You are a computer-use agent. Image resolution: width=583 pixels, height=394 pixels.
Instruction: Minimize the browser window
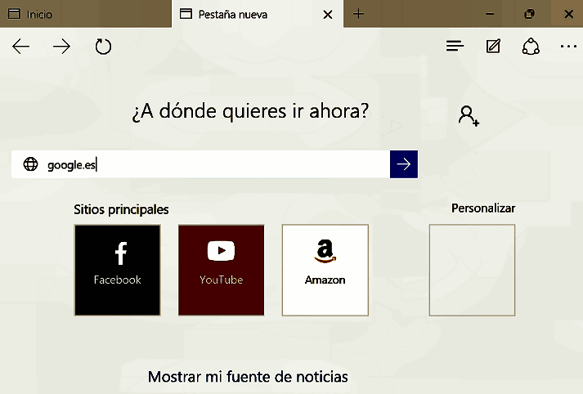tap(490, 14)
